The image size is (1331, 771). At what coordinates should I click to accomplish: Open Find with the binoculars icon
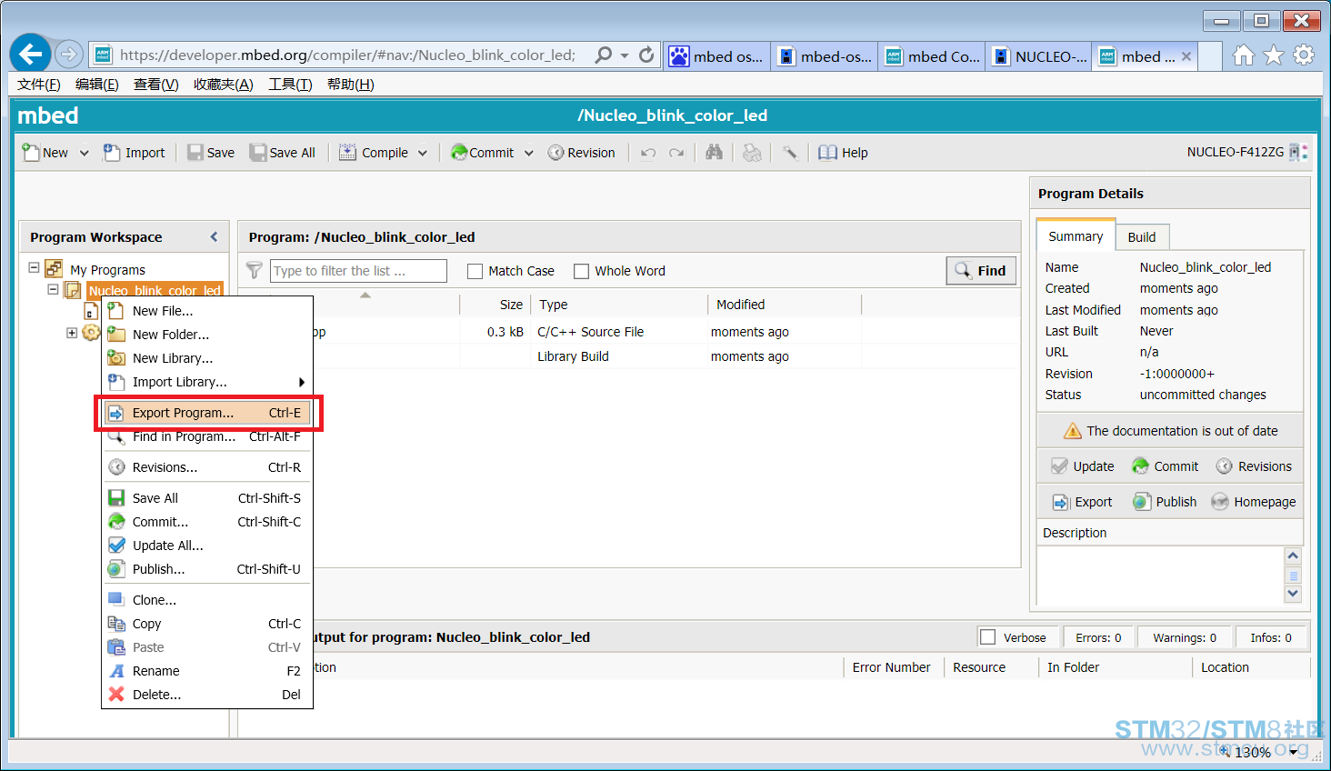[x=715, y=153]
